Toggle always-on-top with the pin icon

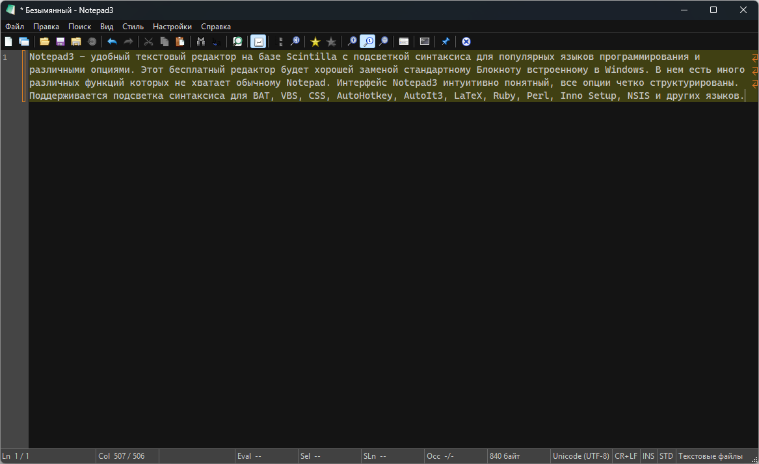point(446,42)
